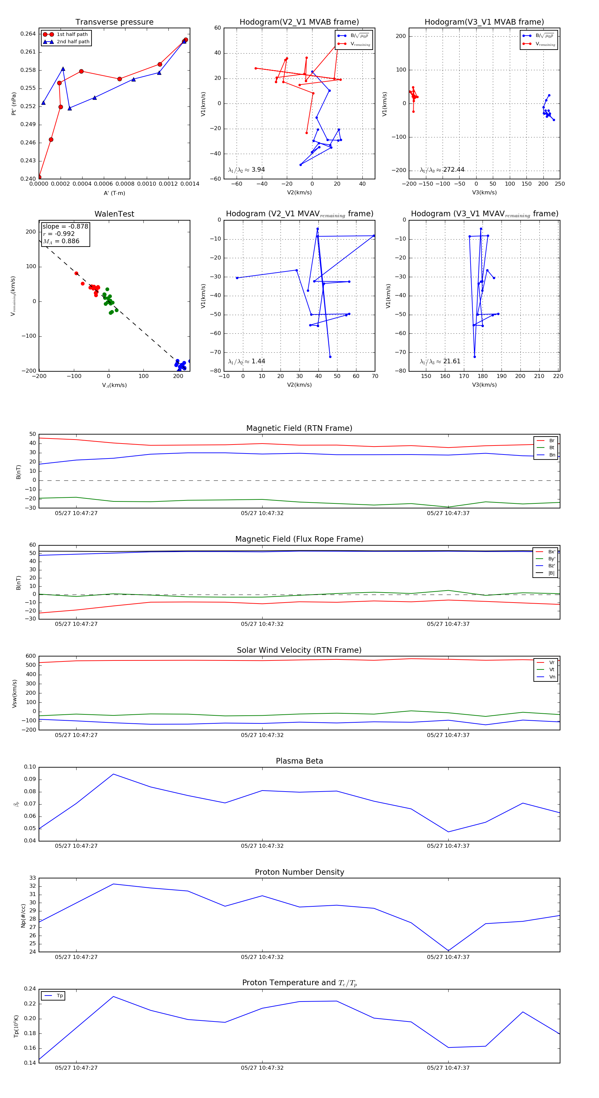
Task: Click the red Bx' legend swatch in Flux Rope Frame
Action: click(x=540, y=552)
